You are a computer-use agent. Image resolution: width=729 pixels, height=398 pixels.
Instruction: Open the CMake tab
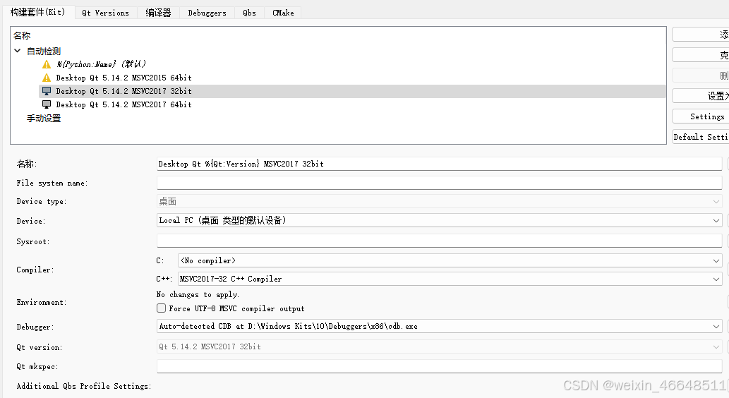pos(283,13)
